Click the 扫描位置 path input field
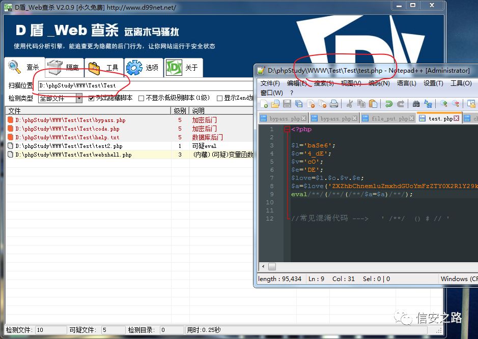The height and width of the screenshot is (339, 478). pos(145,85)
